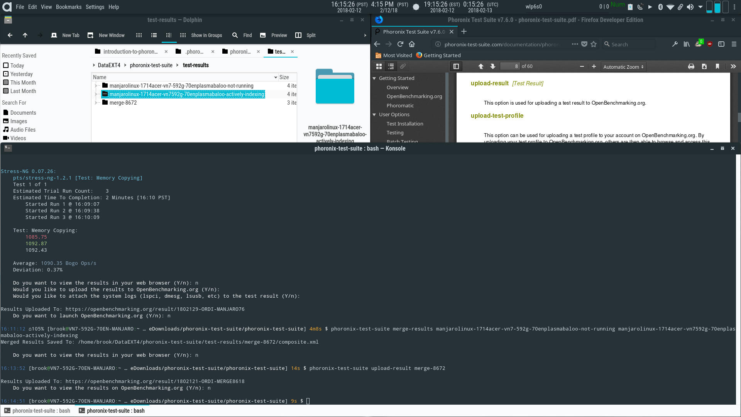
Task: Reload the Firefox page
Action: [400, 44]
